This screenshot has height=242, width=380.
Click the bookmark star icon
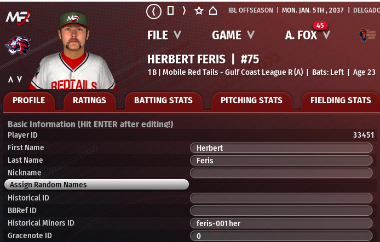click(x=199, y=10)
